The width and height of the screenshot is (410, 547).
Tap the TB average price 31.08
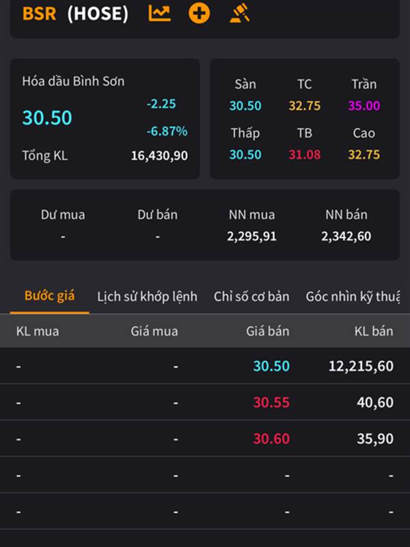coord(304,155)
